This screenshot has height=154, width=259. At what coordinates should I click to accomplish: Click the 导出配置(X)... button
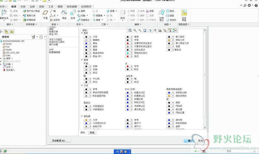61,141
